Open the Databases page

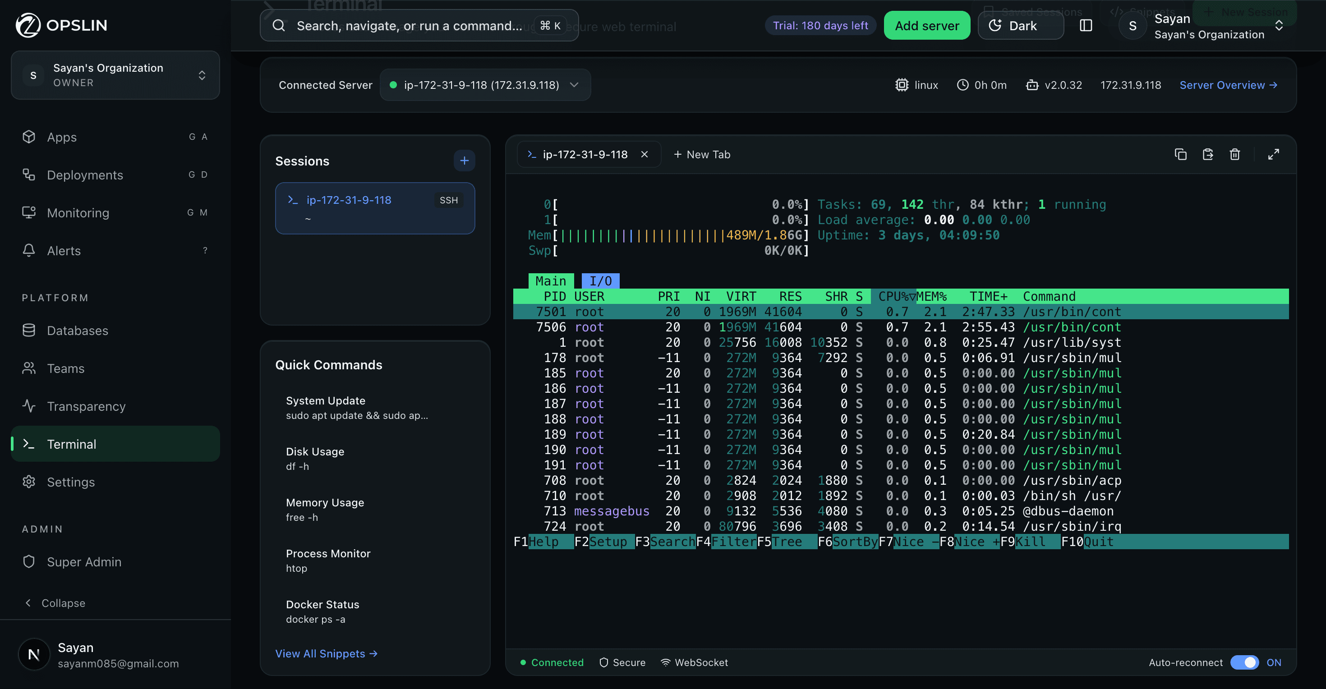point(115,331)
